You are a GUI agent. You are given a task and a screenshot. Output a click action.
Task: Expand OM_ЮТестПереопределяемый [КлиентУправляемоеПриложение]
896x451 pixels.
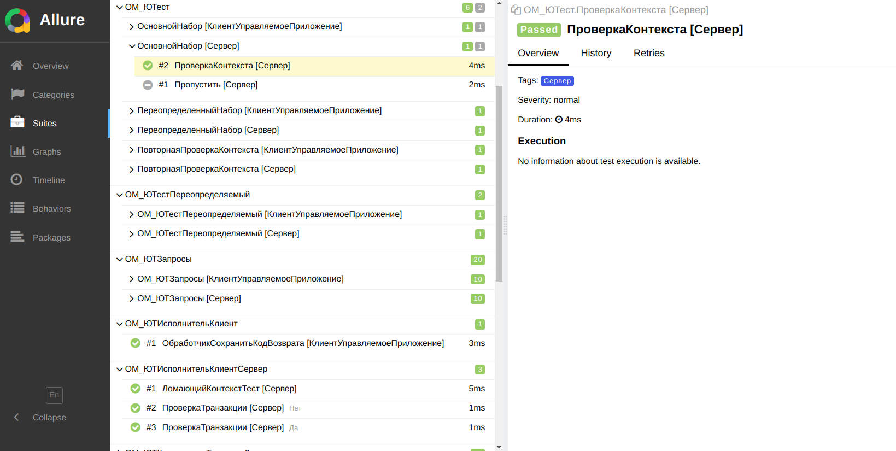(131, 215)
